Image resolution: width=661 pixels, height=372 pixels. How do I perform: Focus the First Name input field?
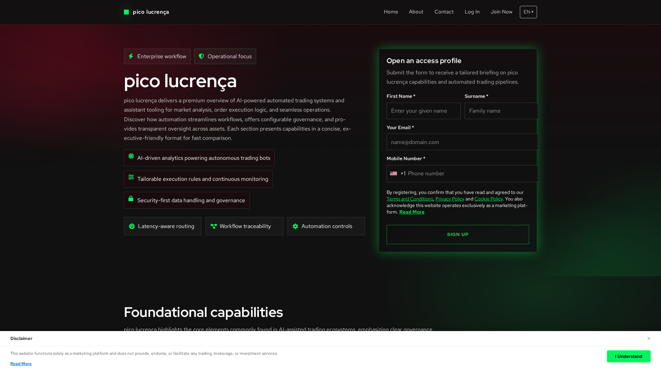pyautogui.click(x=423, y=111)
